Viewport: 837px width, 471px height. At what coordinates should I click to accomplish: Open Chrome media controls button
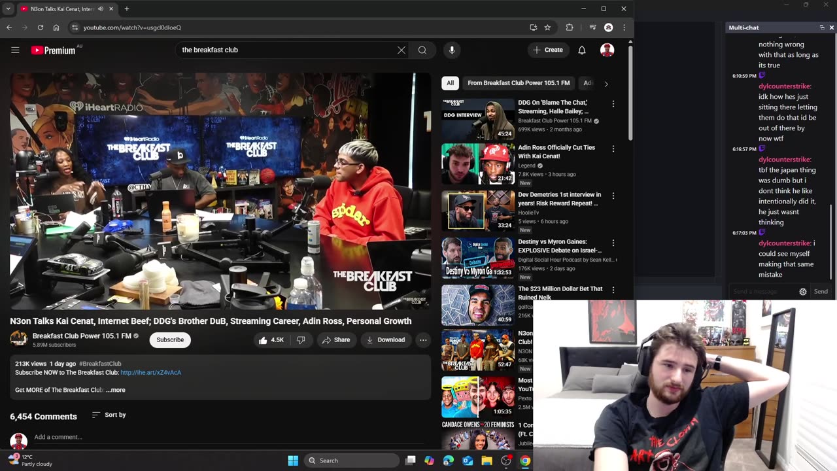[592, 27]
